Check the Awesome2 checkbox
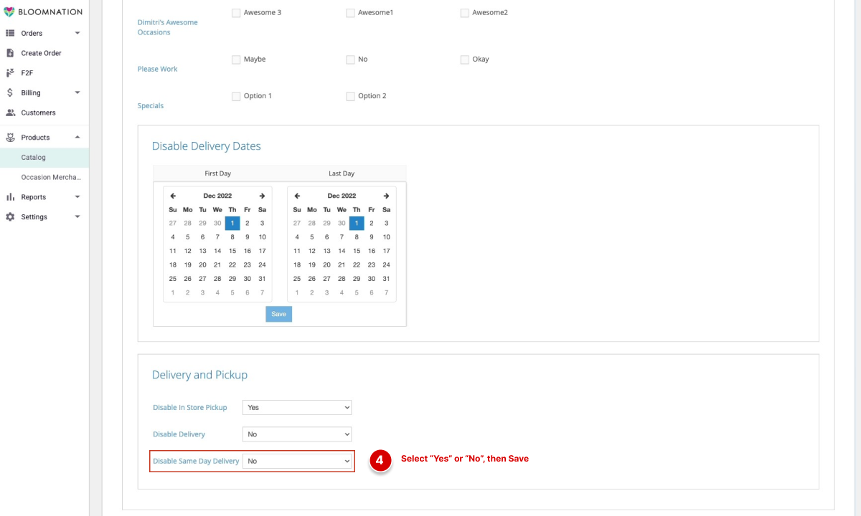Screen dimensions: 861x516 tap(465, 13)
